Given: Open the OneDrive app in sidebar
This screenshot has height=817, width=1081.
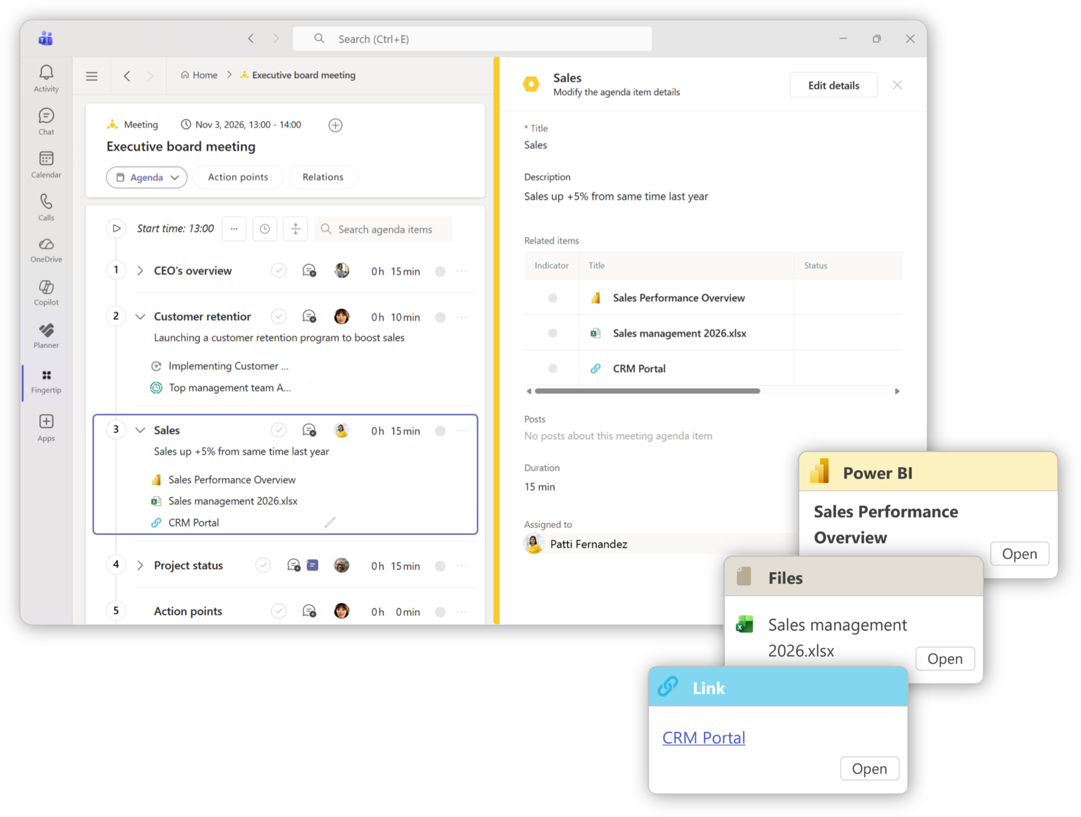Looking at the screenshot, I should (46, 249).
